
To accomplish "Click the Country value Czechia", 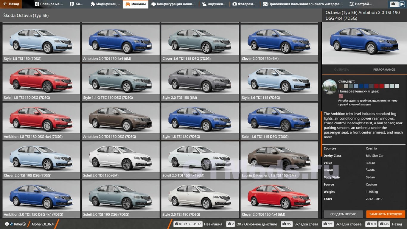I will [371, 148].
